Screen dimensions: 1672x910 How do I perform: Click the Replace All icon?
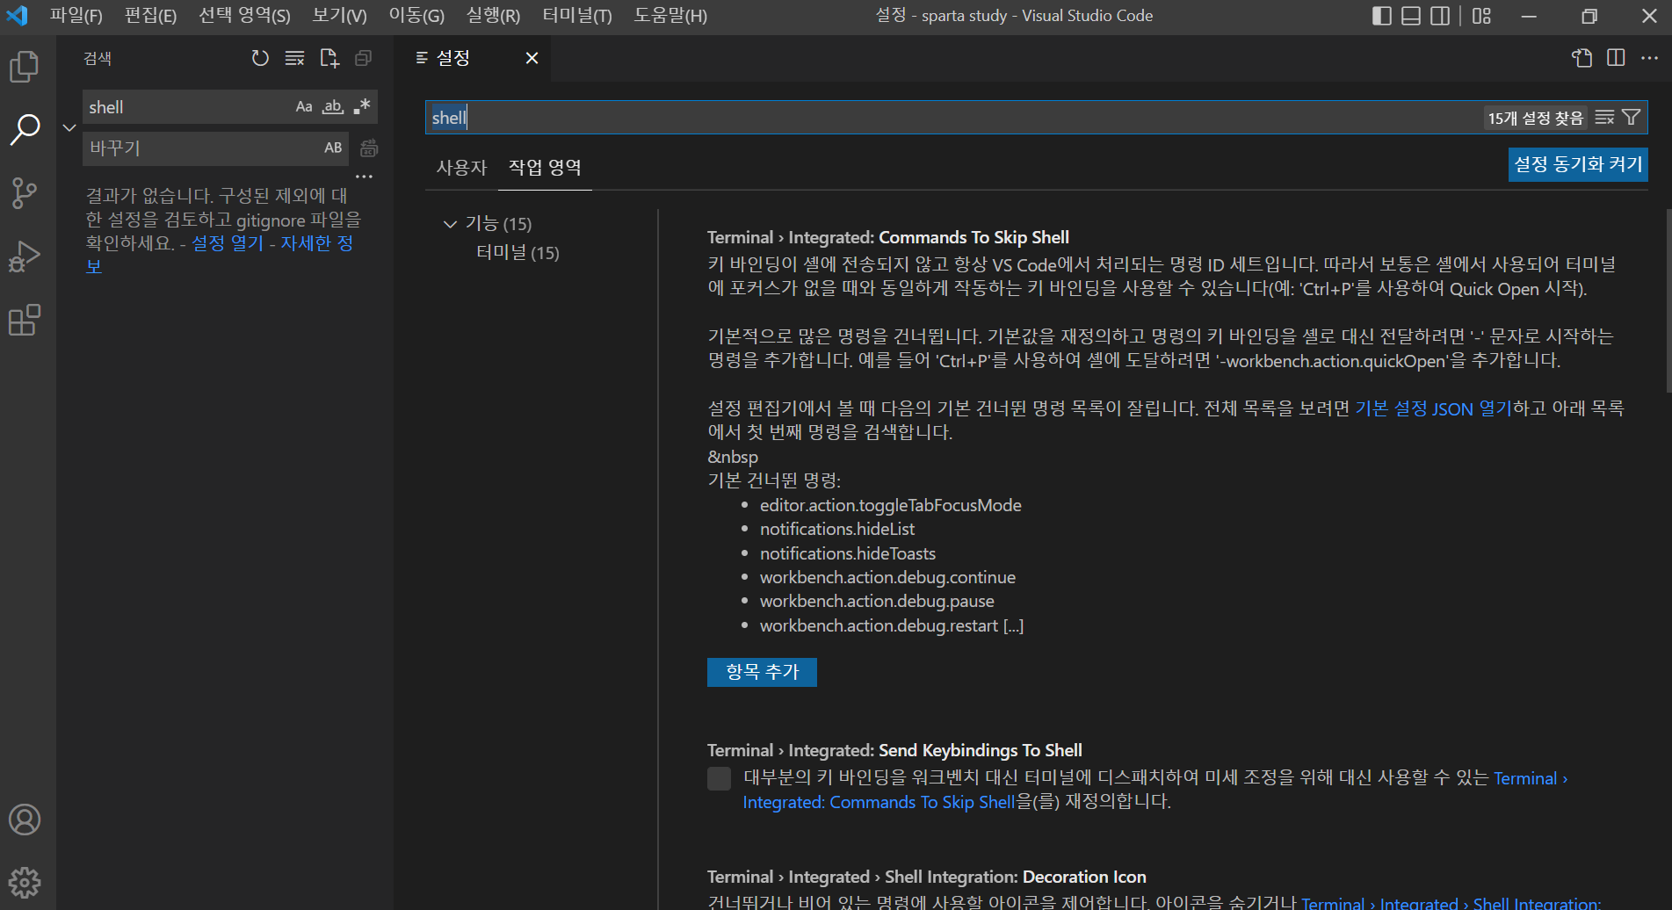(369, 148)
